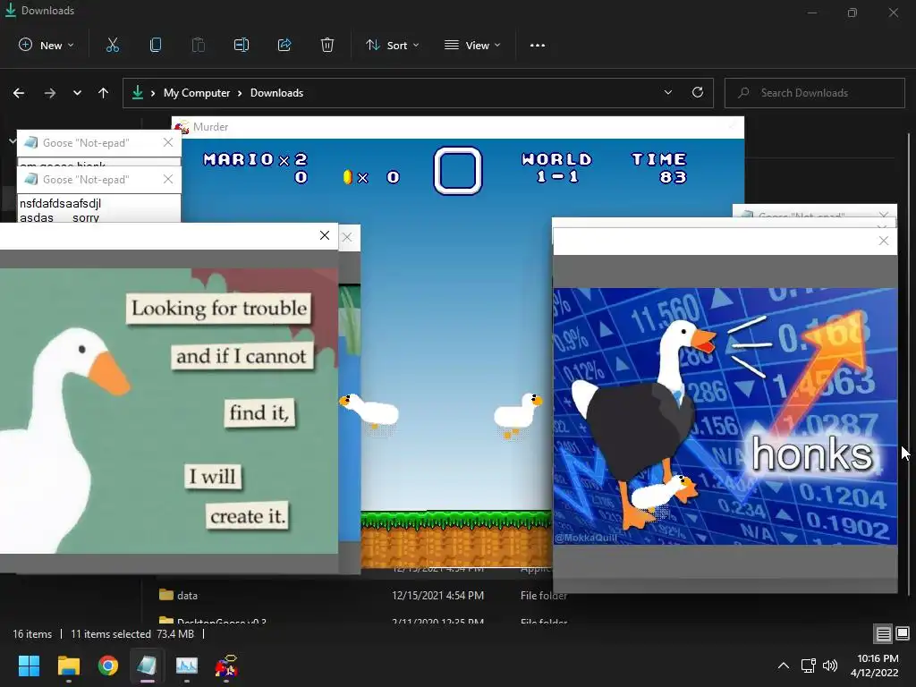Select Downloads in the breadcrumb

click(277, 93)
